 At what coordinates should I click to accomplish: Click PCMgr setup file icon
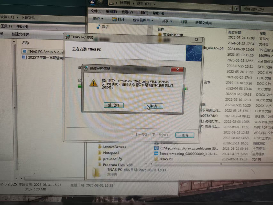156,148
